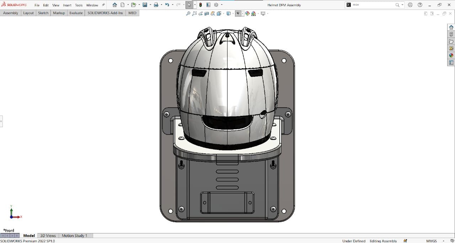
Task: Pin the menu bar with pushpin
Action: click(103, 5)
